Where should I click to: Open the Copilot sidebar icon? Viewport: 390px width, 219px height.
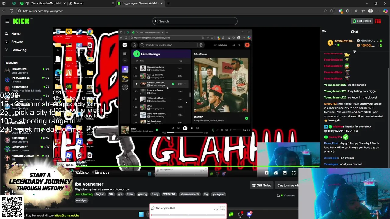[386, 11]
